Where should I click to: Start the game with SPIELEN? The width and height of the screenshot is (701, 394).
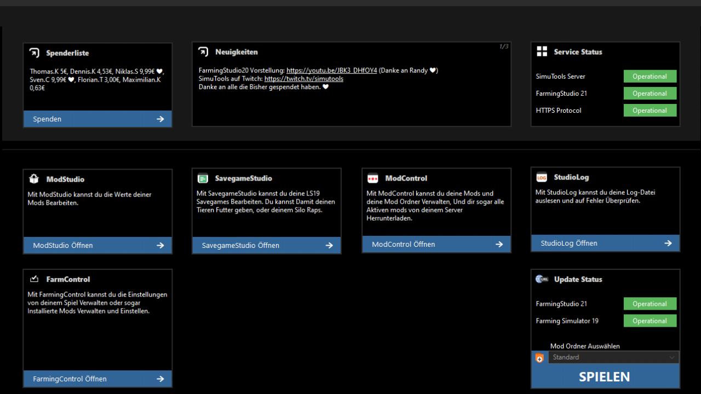tap(605, 376)
